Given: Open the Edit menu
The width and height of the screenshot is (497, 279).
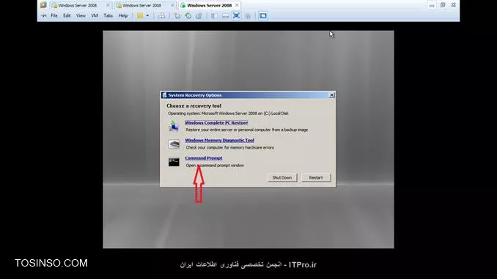Looking at the screenshot, I should (x=67, y=15).
